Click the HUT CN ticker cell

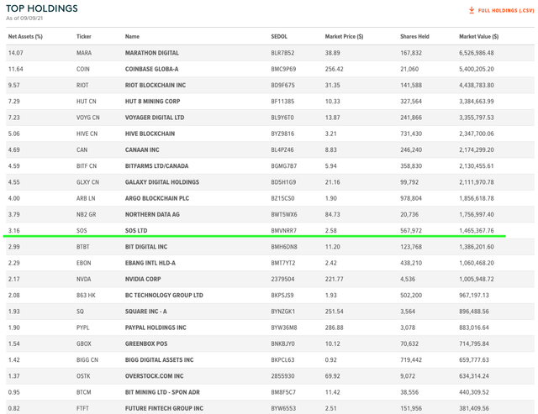86,101
